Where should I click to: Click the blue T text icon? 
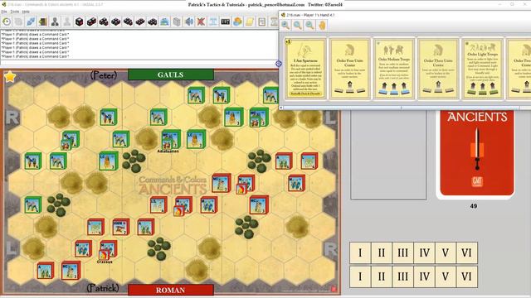213,22
